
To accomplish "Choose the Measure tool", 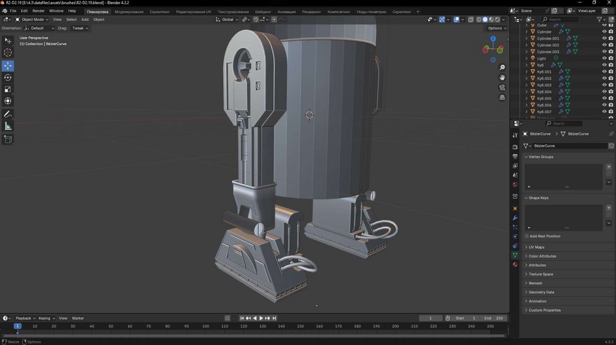I will (8, 126).
